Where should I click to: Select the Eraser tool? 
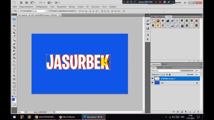click(x=14, y=54)
